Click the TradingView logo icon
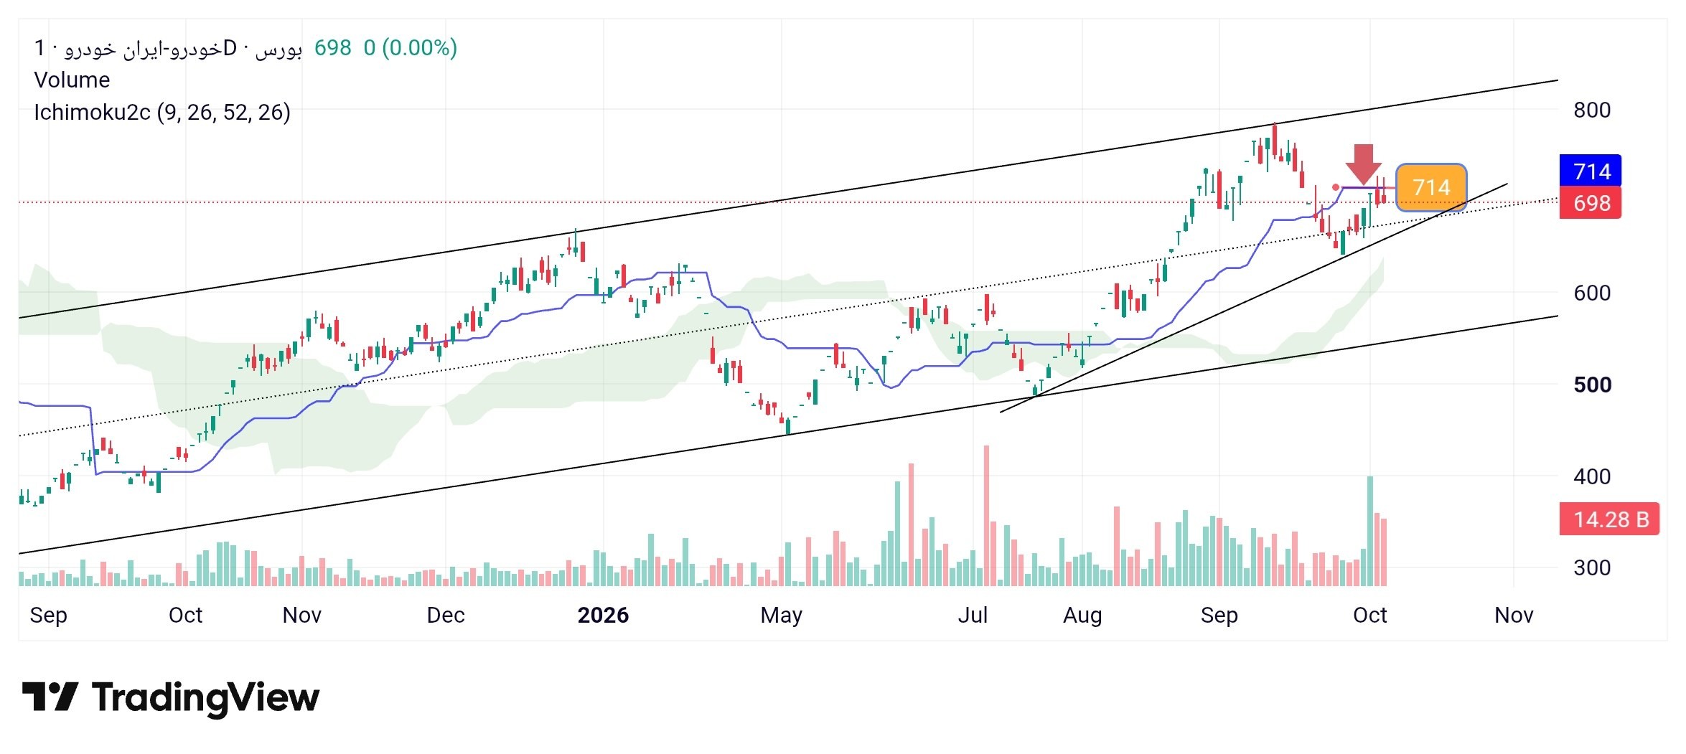Image resolution: width=1686 pixels, height=754 pixels. pyautogui.click(x=50, y=697)
